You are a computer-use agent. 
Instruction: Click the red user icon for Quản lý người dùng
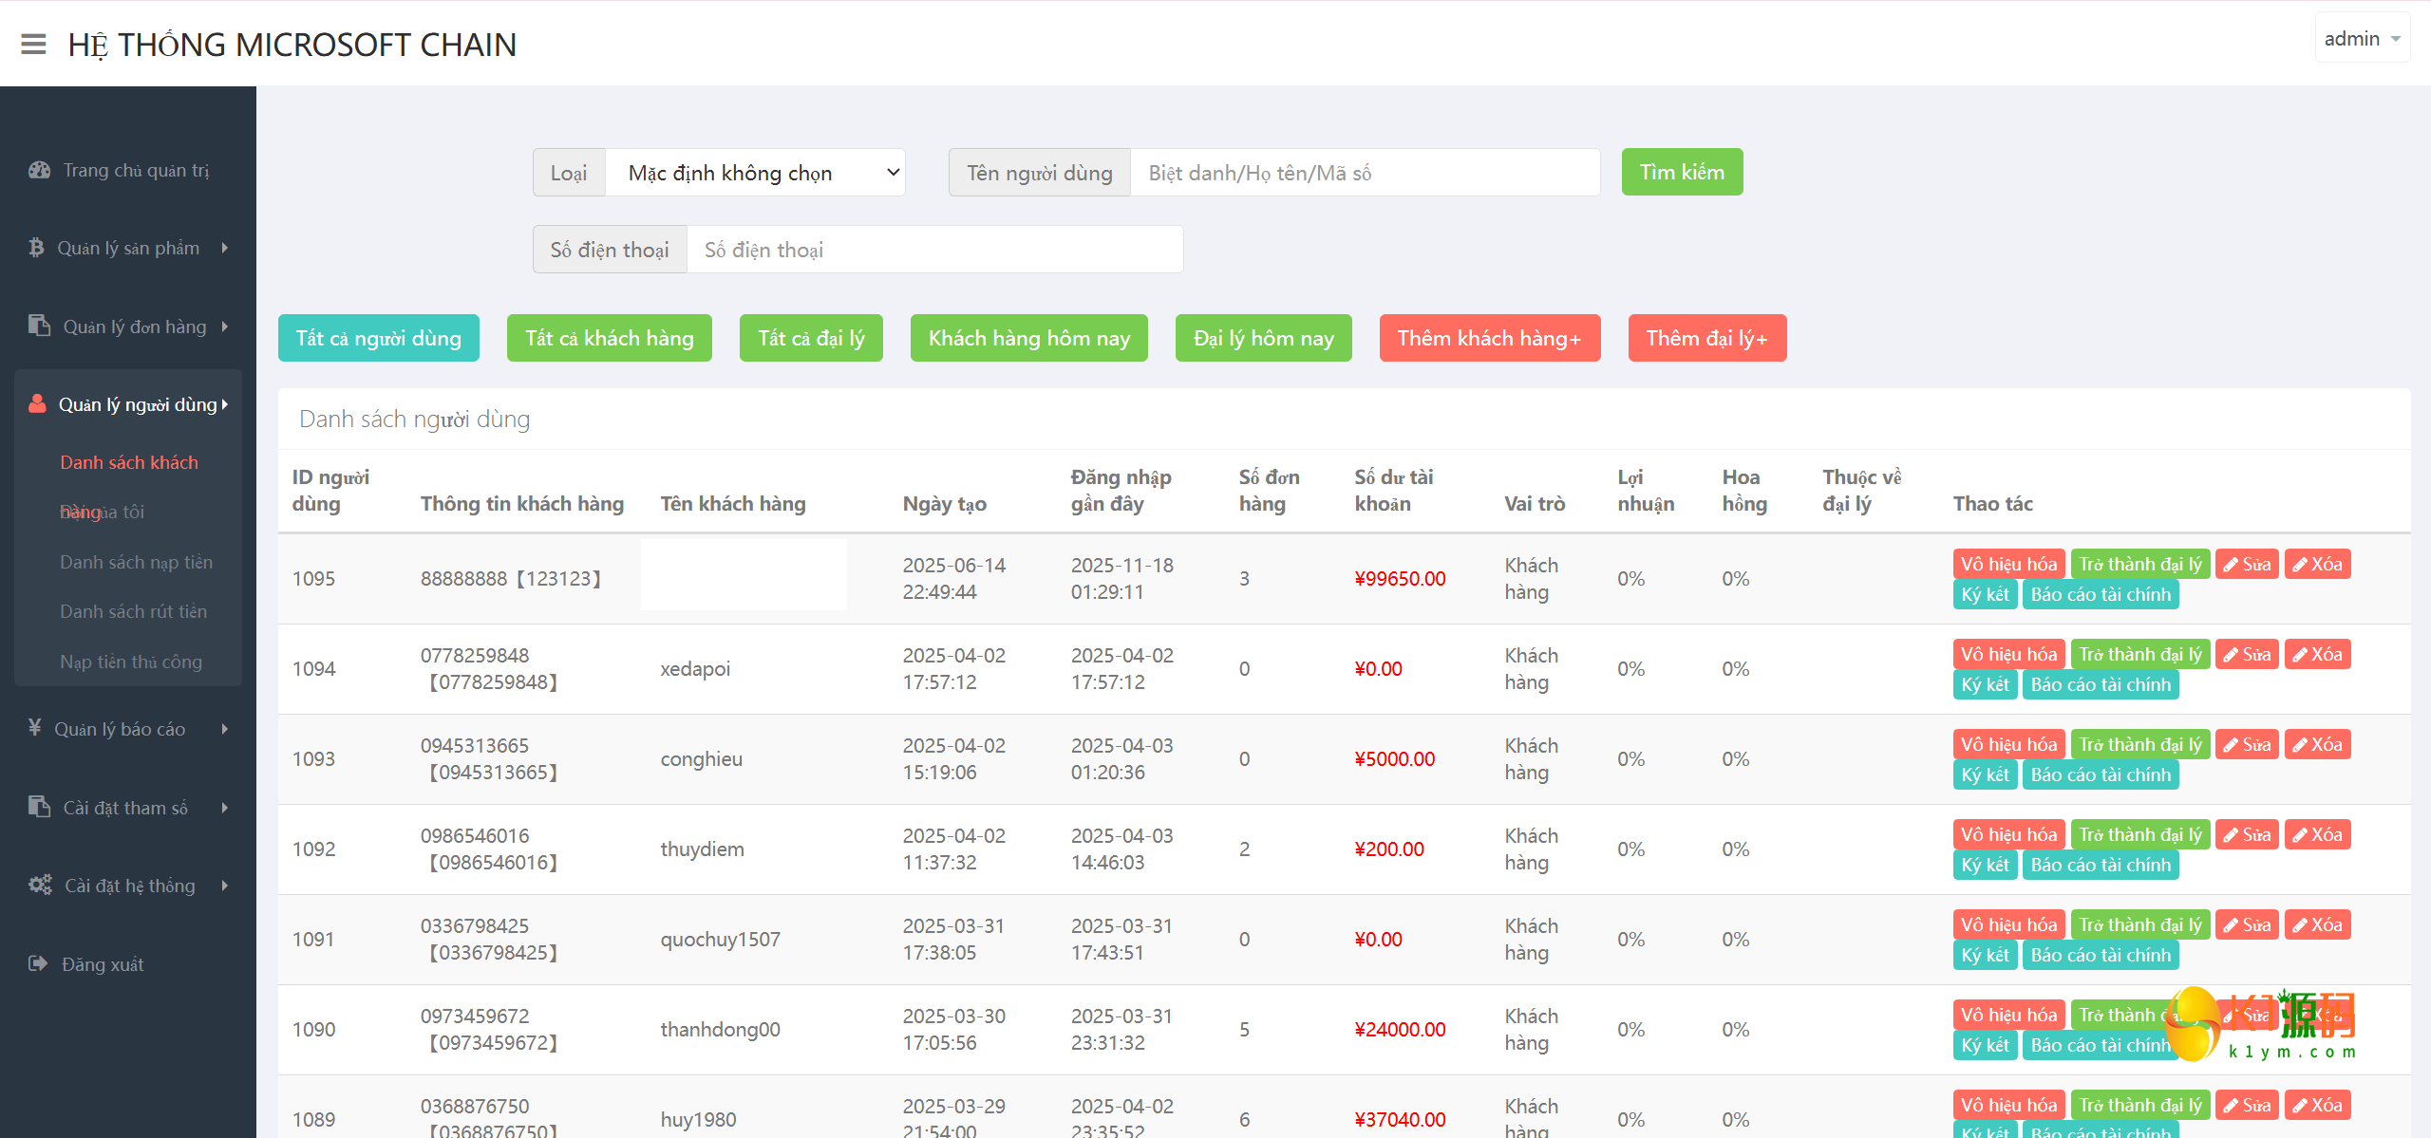coord(37,403)
